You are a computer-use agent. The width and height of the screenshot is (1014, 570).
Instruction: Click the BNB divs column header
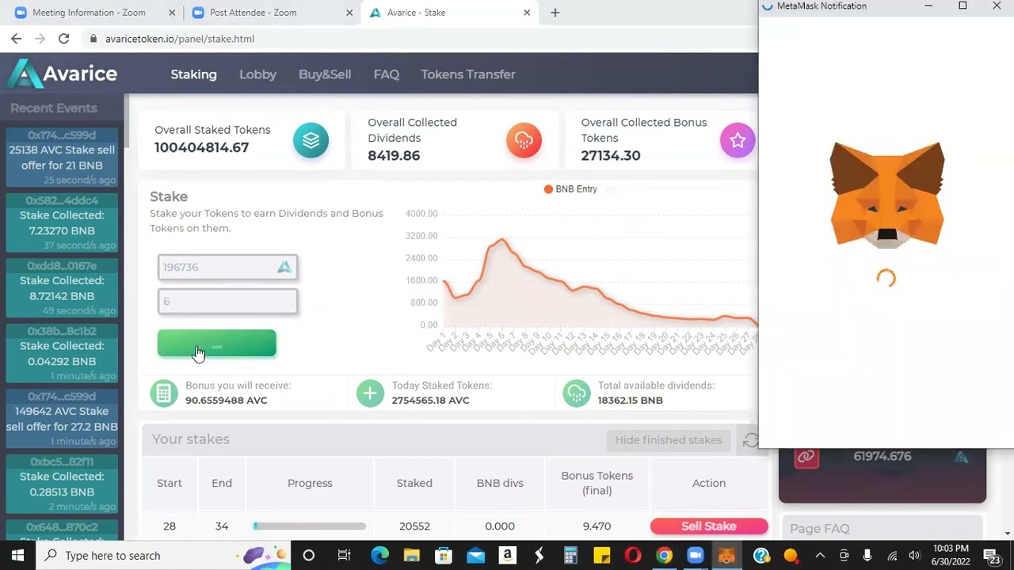[500, 483]
